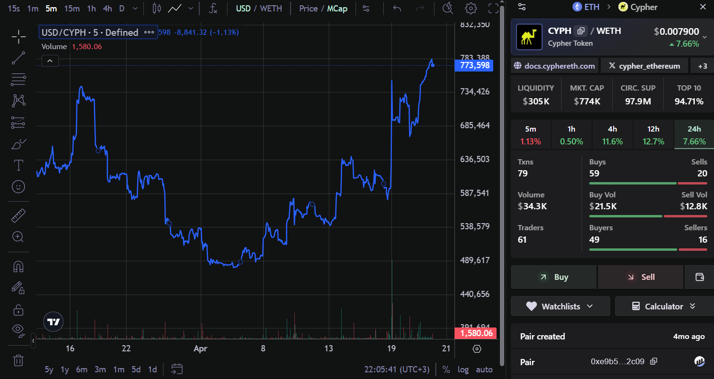Select the ruler measure tool
The width and height of the screenshot is (714, 379).
(x=19, y=215)
